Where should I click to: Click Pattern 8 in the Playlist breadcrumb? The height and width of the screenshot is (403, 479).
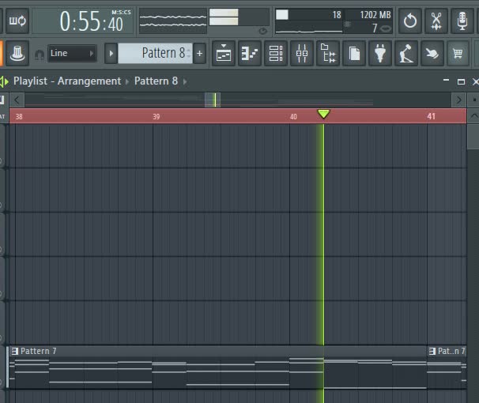pos(156,81)
